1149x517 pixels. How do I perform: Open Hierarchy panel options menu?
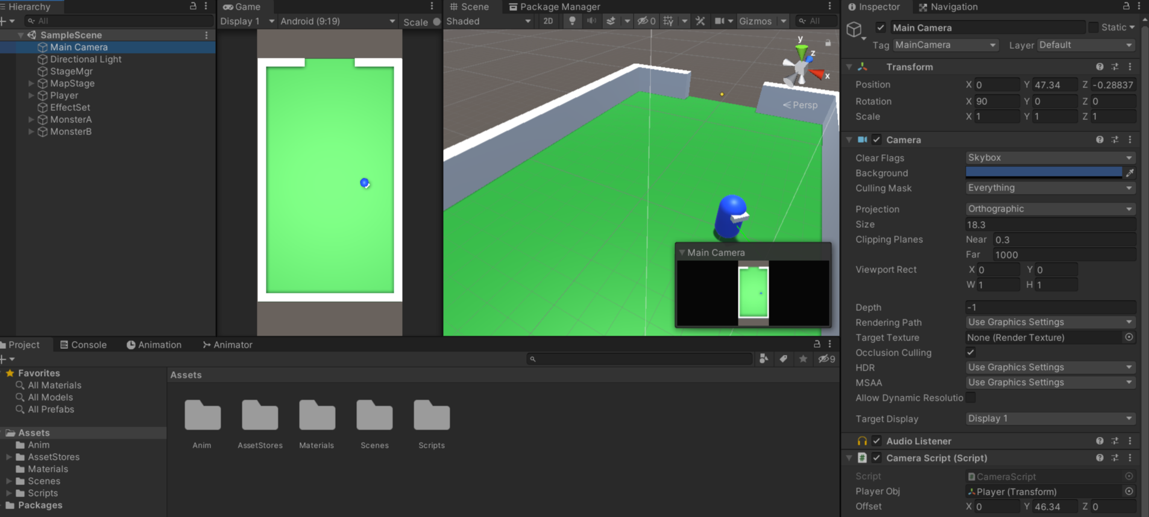click(x=206, y=6)
